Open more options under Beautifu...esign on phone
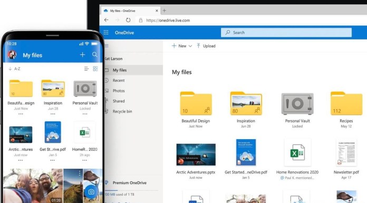367x203 pixels. pyautogui.click(x=21, y=114)
